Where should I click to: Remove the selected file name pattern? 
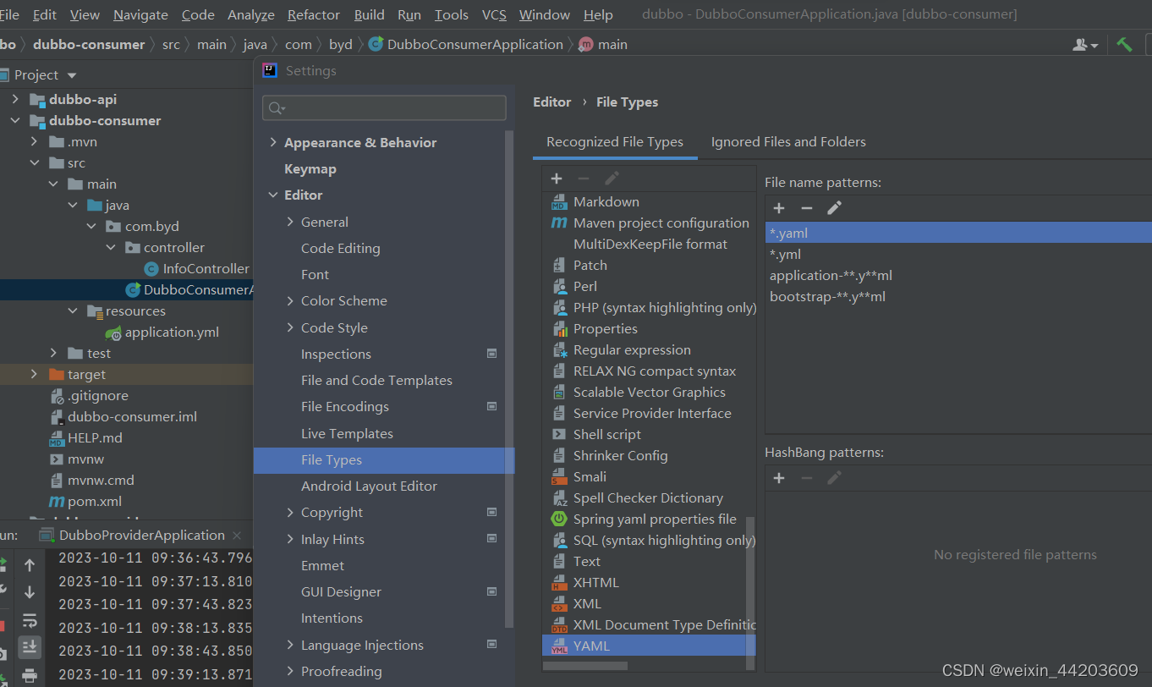point(807,208)
